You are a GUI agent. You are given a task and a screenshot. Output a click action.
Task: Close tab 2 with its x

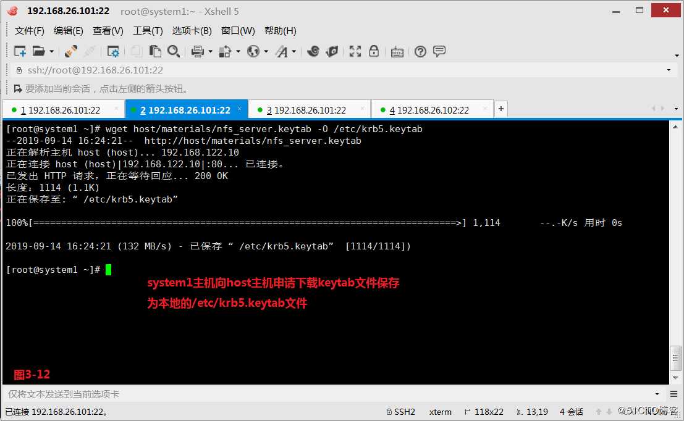240,108
